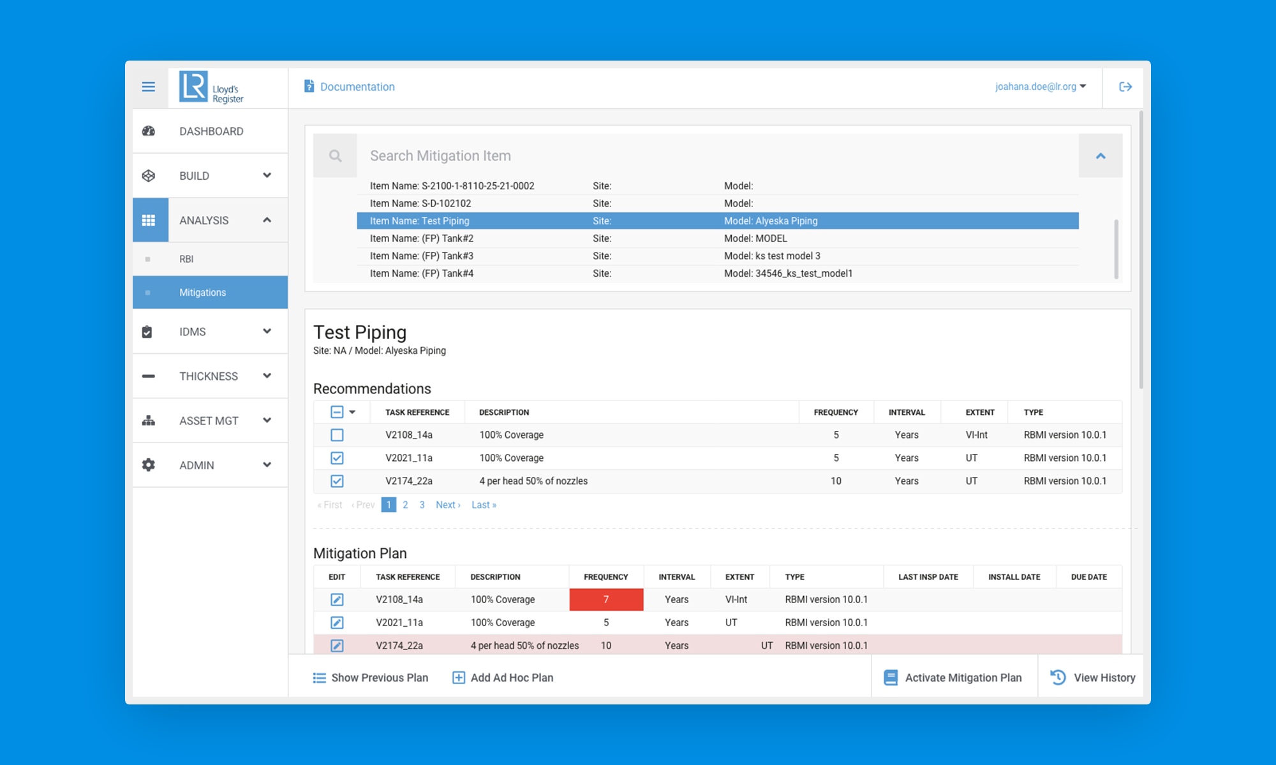Go to page 2 of recommendations
The image size is (1276, 765).
[x=405, y=505]
